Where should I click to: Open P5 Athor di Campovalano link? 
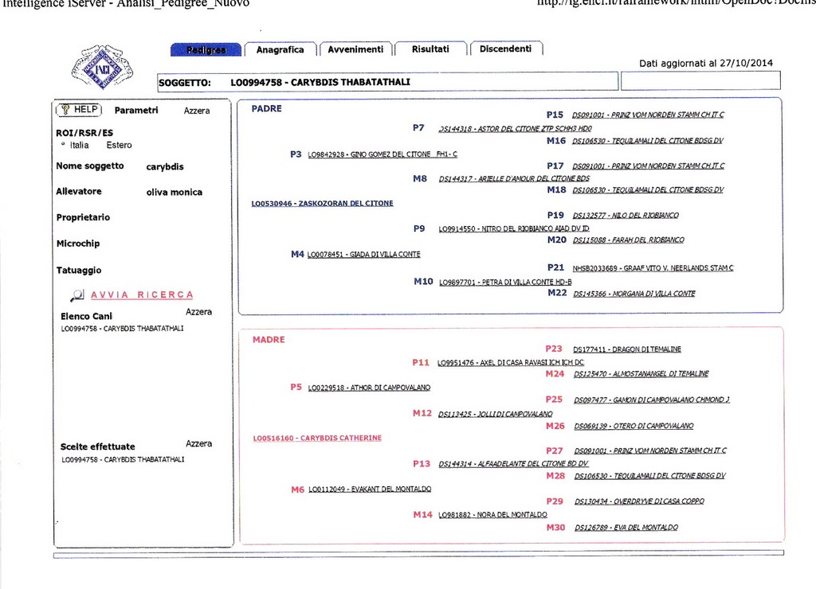point(369,388)
